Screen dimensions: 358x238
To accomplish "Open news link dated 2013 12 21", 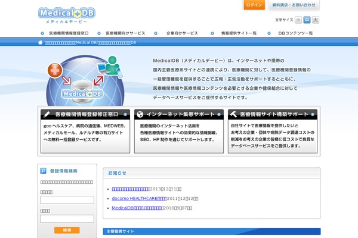I will [x=130, y=189].
